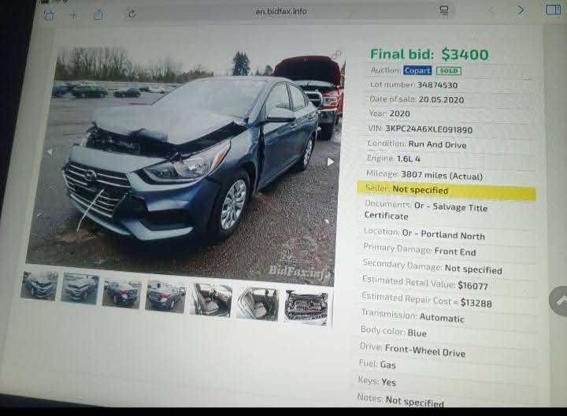The width and height of the screenshot is (567, 416).
Task: Show previous photo with left arrow
Action: pos(50,152)
